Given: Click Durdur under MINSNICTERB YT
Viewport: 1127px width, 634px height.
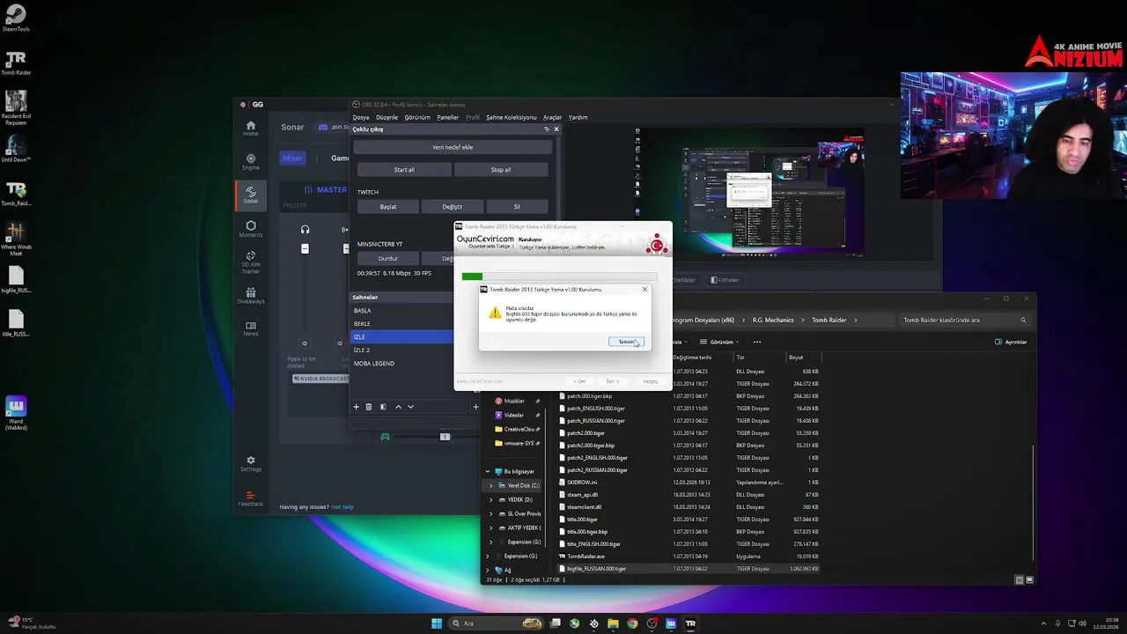Looking at the screenshot, I should pyautogui.click(x=388, y=259).
